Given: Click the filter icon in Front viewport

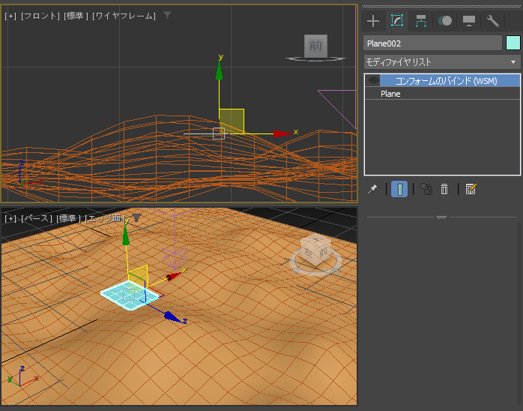Looking at the screenshot, I should [x=167, y=15].
